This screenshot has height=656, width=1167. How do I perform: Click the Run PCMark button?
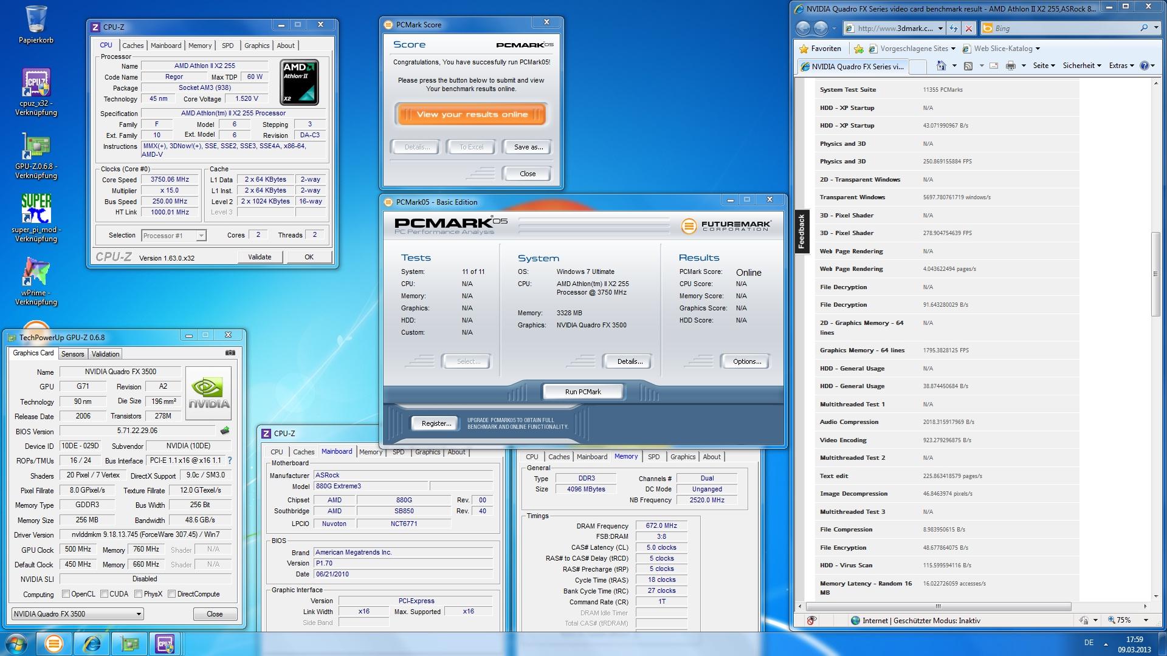(x=583, y=392)
